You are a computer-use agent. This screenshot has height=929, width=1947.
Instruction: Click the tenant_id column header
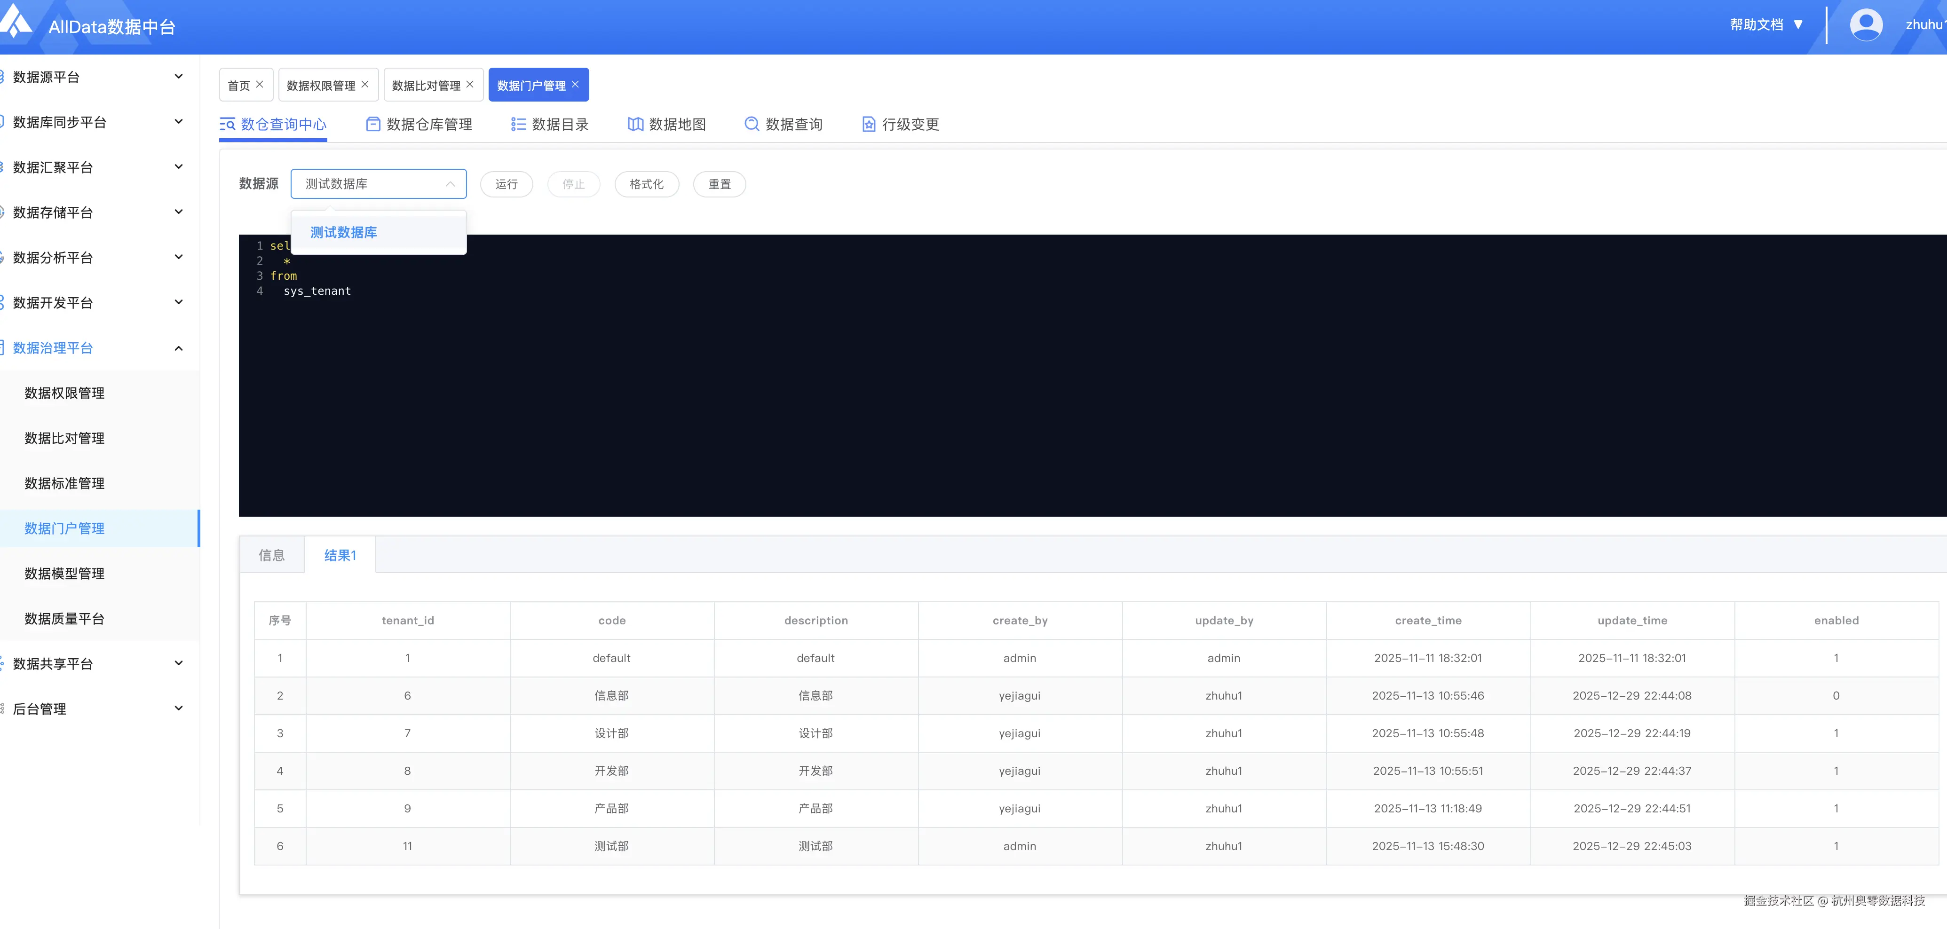408,620
